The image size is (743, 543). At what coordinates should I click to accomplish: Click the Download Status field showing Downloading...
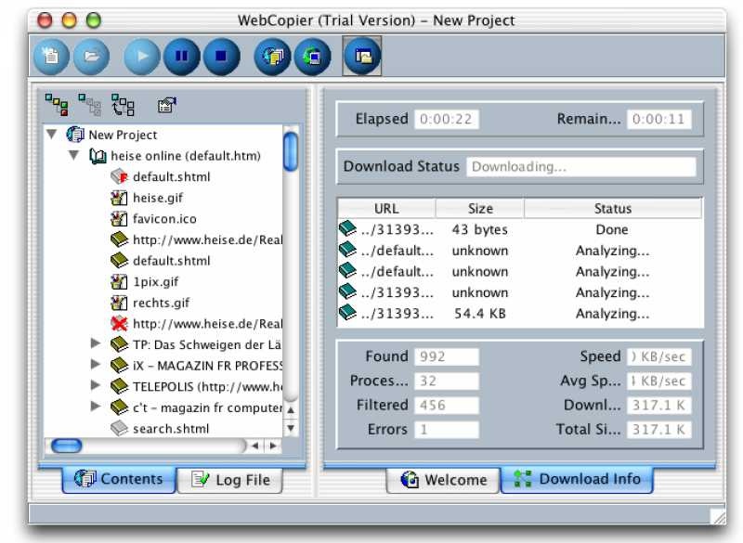pos(581,167)
